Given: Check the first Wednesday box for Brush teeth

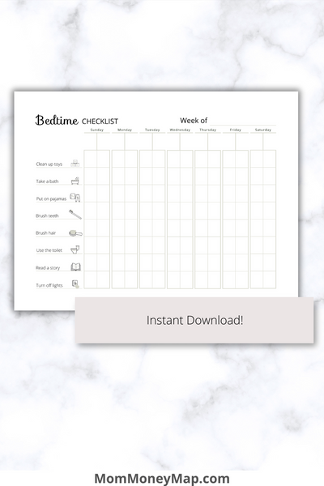Looking at the screenshot, I should (173, 211).
